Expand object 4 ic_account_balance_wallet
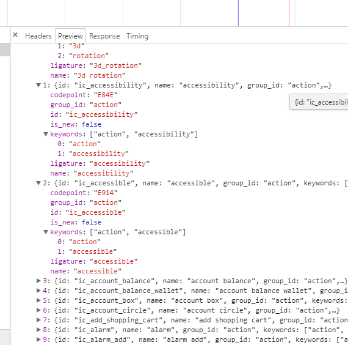Image resolution: width=348 pixels, height=345 pixels. click(38, 291)
